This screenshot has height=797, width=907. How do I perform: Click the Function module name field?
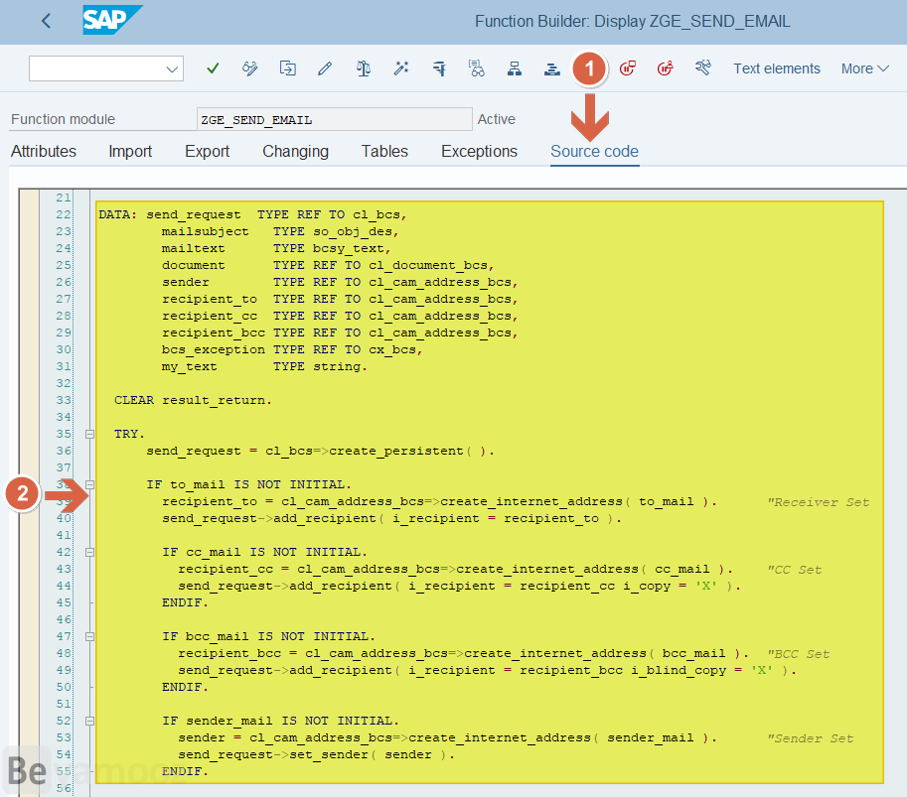pos(335,120)
